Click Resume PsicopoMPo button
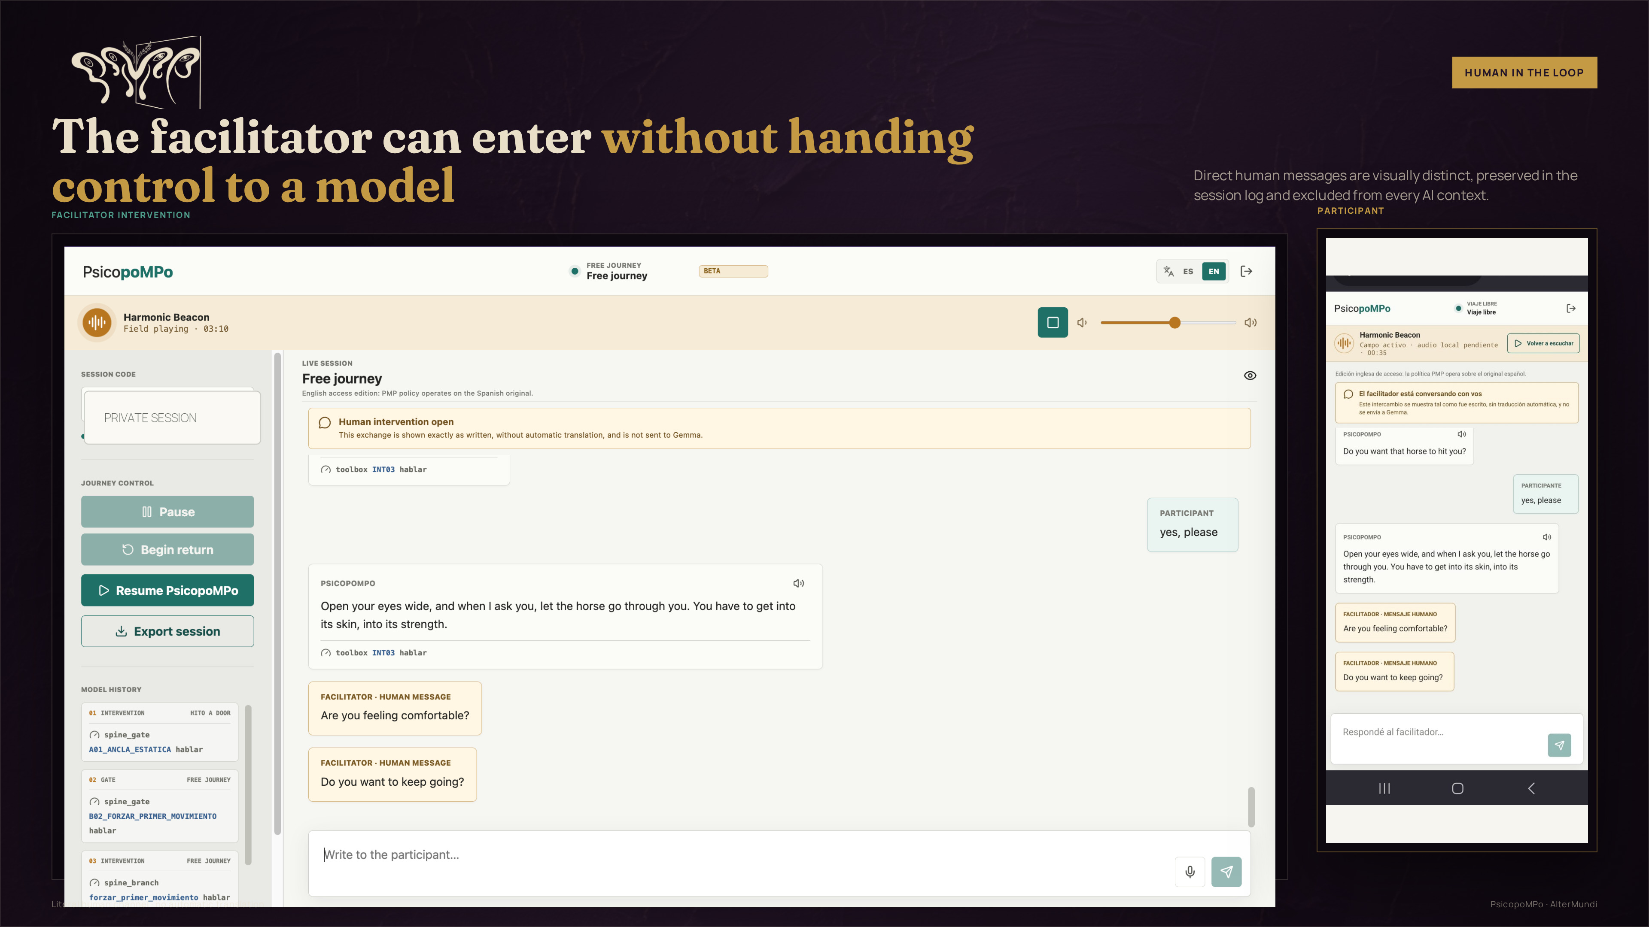Image resolution: width=1649 pixels, height=927 pixels. coord(168,591)
